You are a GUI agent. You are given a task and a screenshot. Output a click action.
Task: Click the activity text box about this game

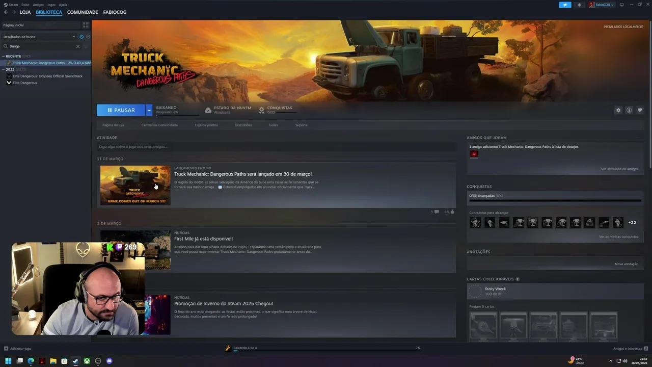(276, 147)
